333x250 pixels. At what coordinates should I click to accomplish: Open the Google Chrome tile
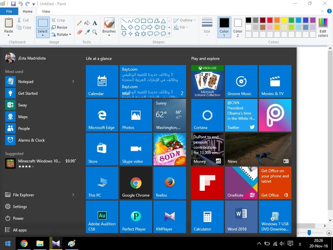click(x=136, y=183)
